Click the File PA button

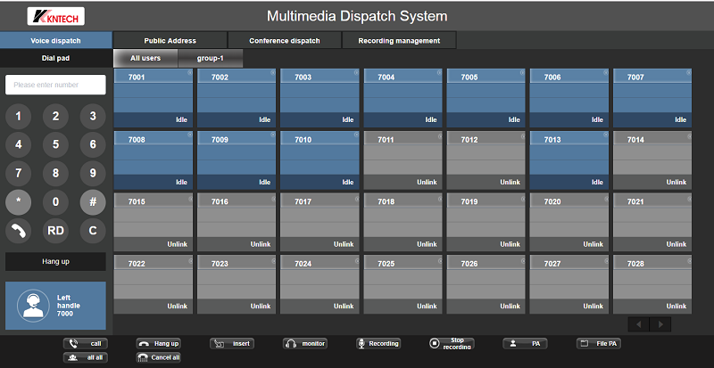pos(597,343)
